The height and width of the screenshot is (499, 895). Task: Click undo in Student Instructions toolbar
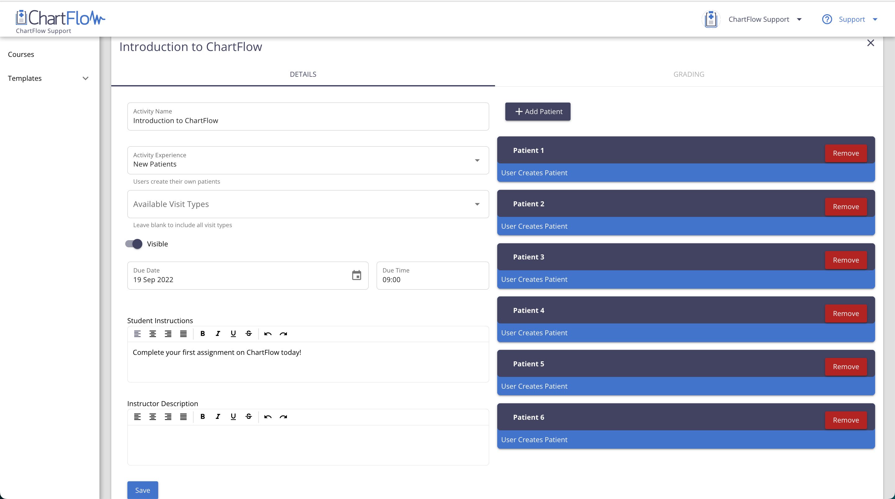268,334
